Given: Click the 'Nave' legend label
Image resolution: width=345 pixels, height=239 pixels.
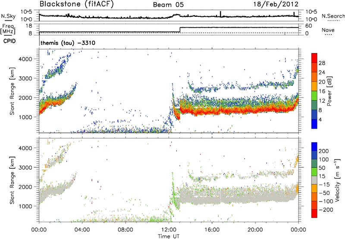Looking at the screenshot, I should coord(328,30).
